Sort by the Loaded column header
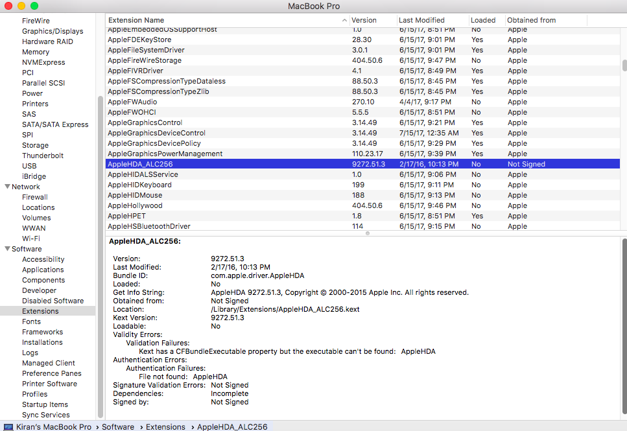 click(483, 21)
